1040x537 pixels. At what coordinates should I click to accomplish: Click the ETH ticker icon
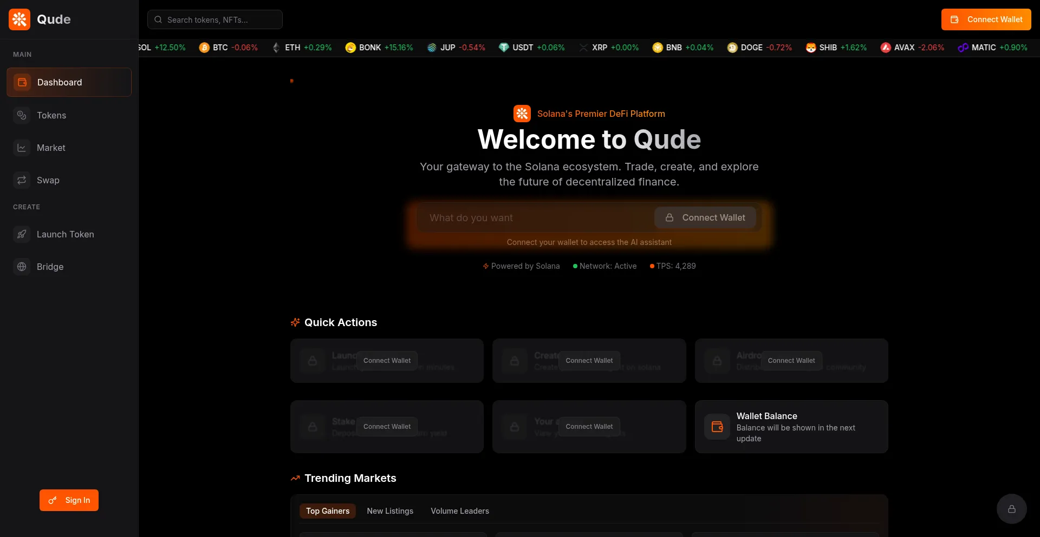point(276,48)
